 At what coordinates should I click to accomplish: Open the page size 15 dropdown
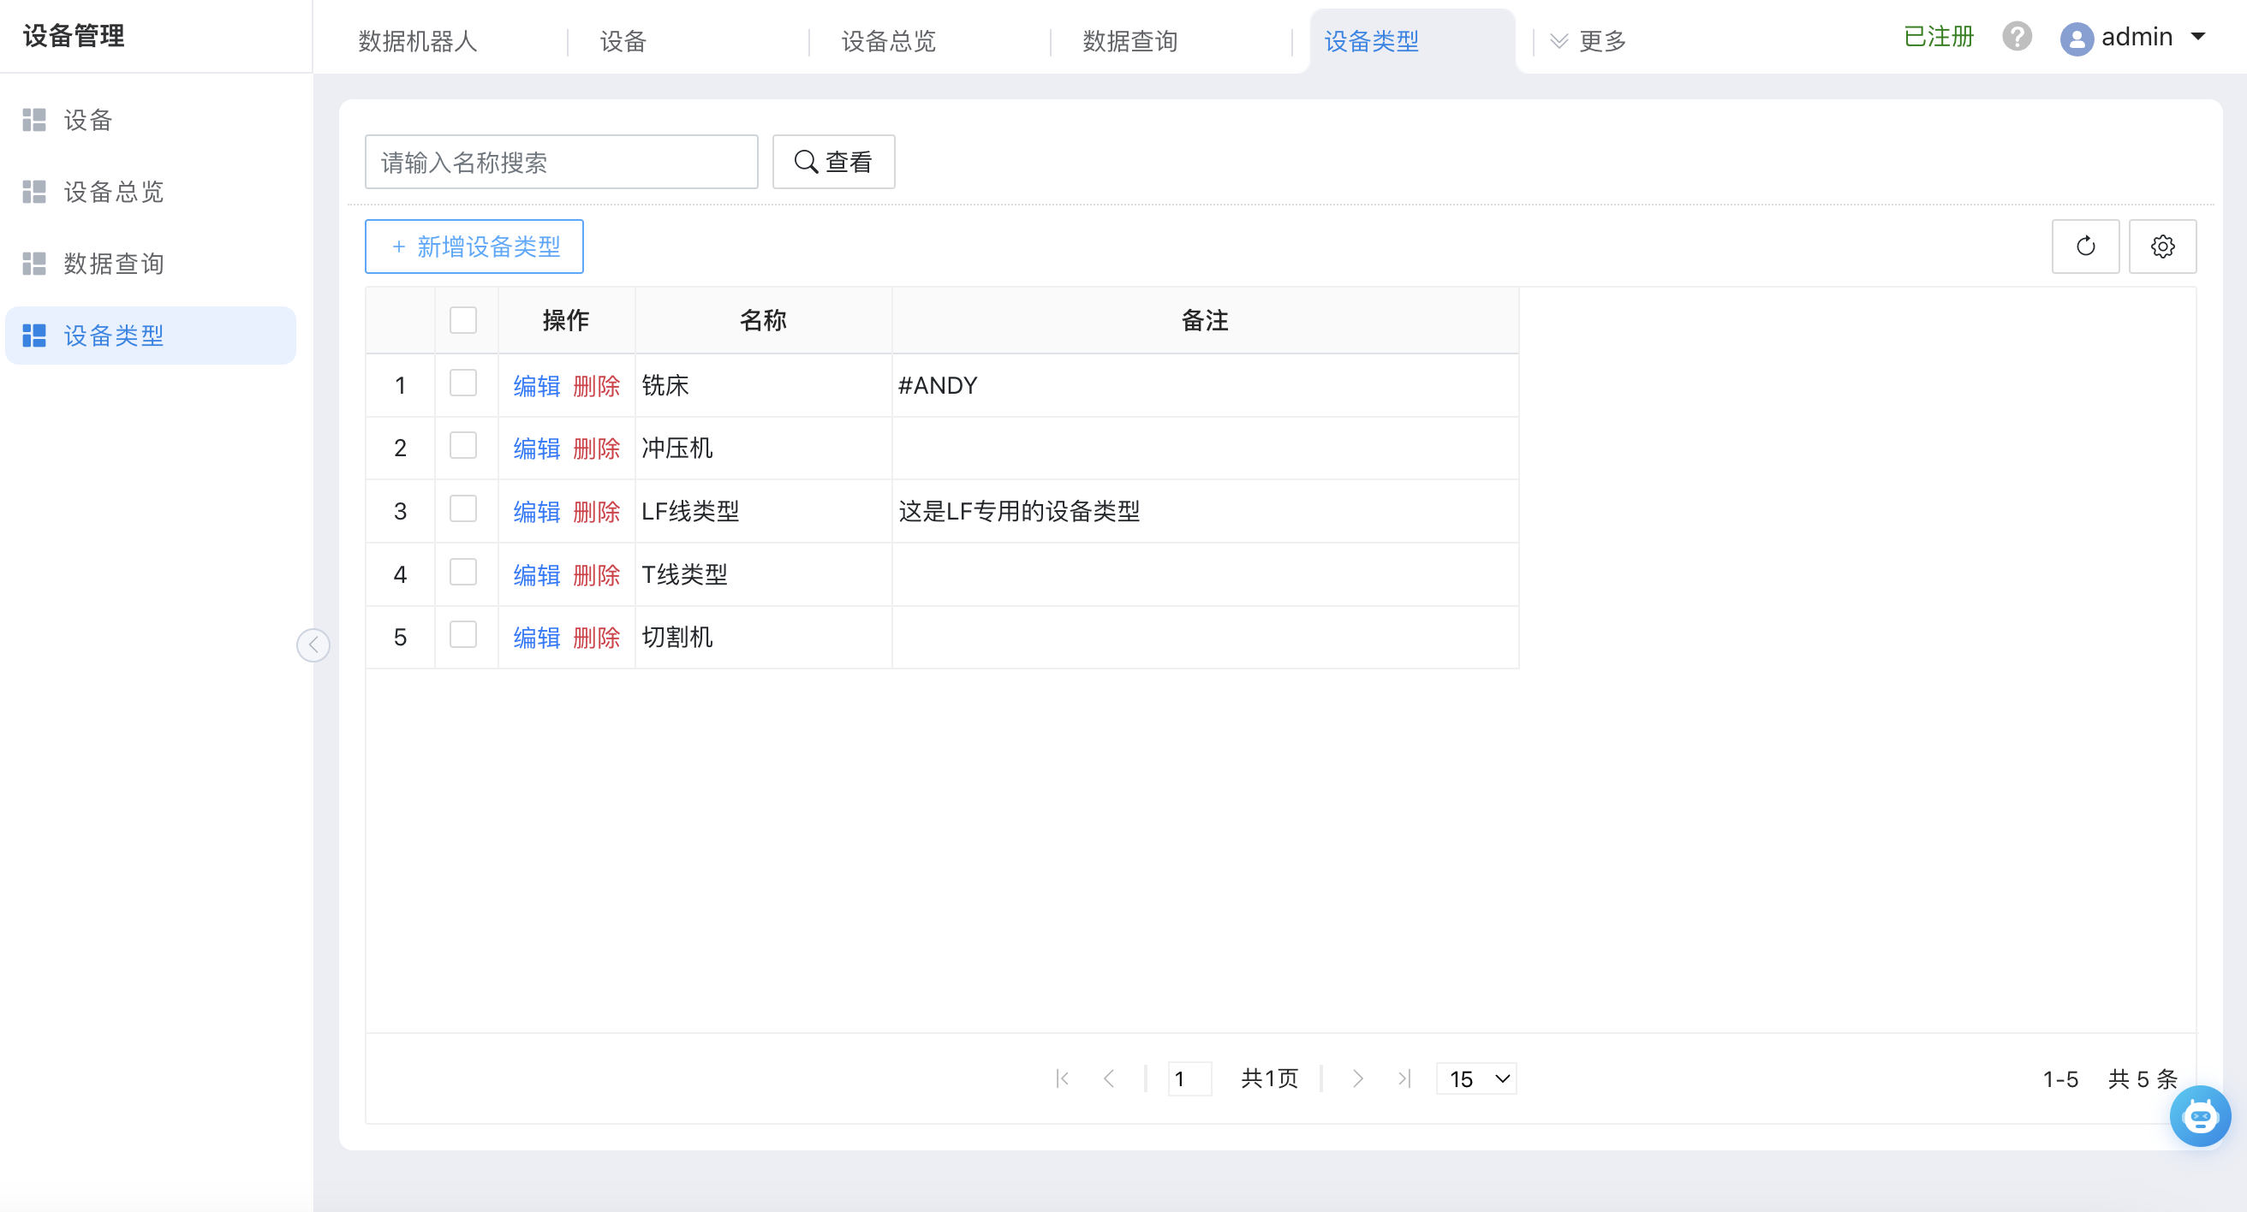[x=1476, y=1078]
